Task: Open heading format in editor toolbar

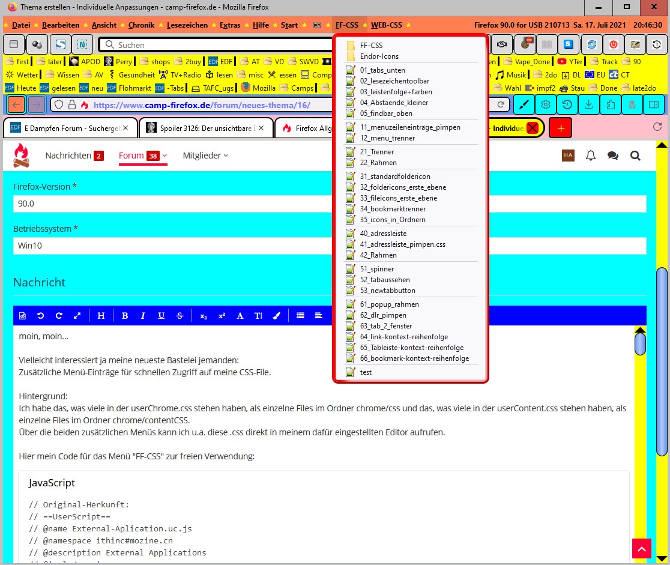Action: click(x=101, y=315)
